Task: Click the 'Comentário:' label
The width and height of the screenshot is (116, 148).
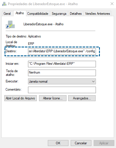Action: [x=14, y=89]
